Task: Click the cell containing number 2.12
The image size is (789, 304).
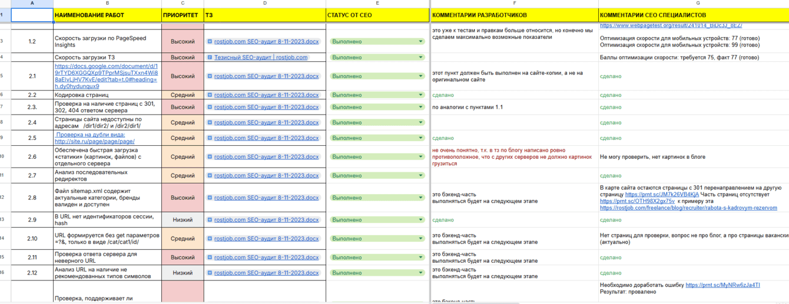Action: click(32, 273)
